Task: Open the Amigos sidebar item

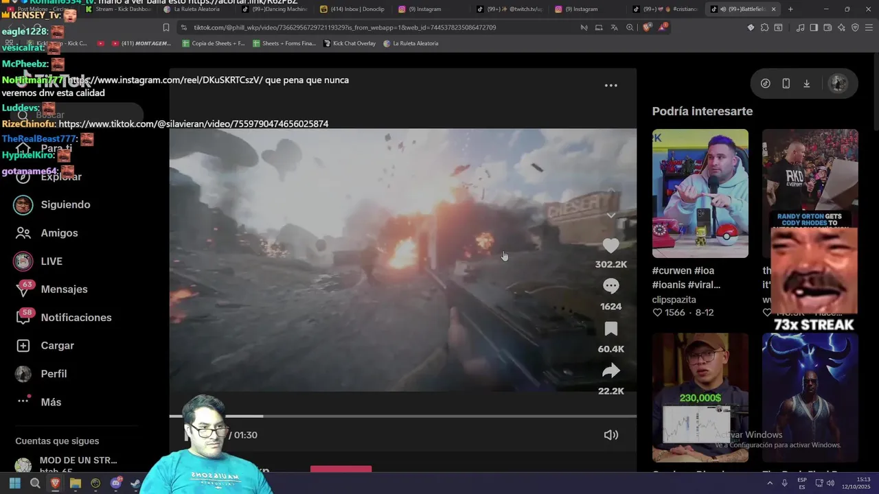Action: [x=59, y=233]
